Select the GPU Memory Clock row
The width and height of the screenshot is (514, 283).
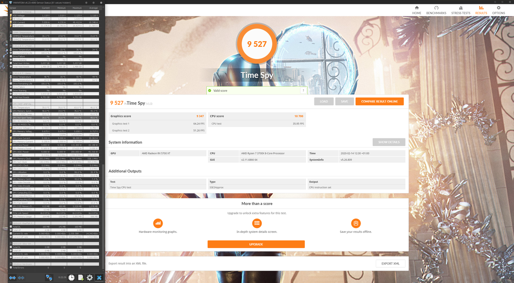click(x=54, y=159)
